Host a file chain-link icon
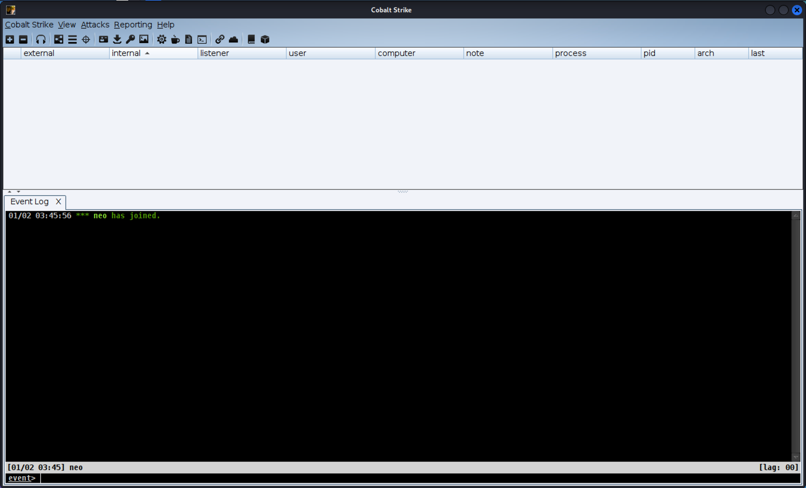Image resolution: width=806 pixels, height=488 pixels. pos(220,39)
